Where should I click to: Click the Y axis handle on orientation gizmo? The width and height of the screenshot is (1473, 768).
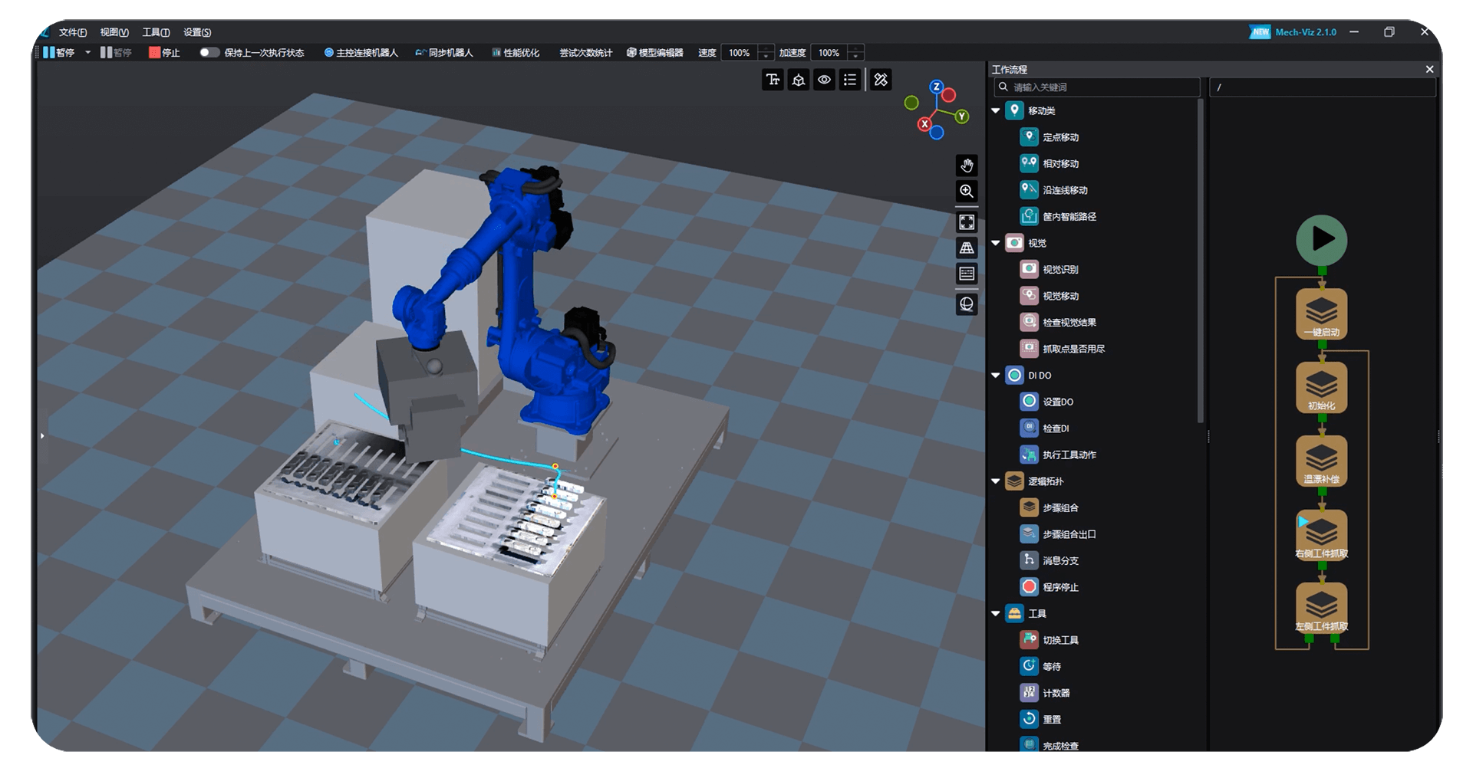(x=961, y=117)
